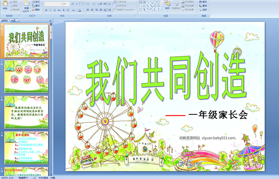Decrease the paragraph indent level
Screen dimensions: 279x179
point(101,4)
